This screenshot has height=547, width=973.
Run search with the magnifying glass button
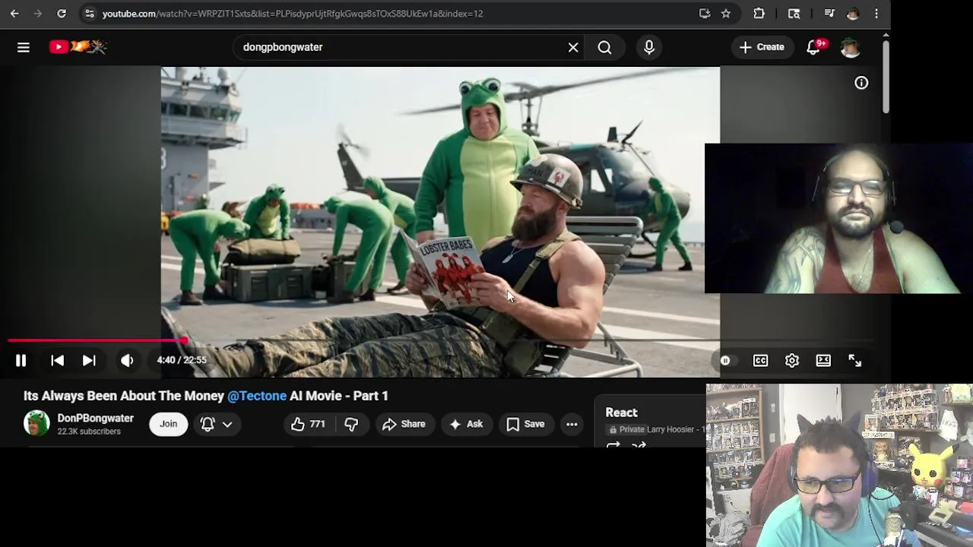tap(604, 47)
